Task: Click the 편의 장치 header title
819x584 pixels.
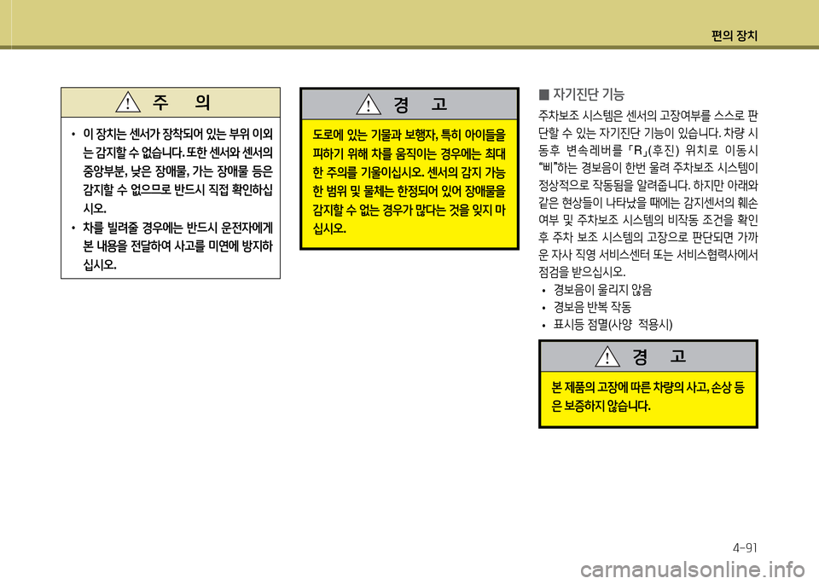Action: (x=734, y=36)
